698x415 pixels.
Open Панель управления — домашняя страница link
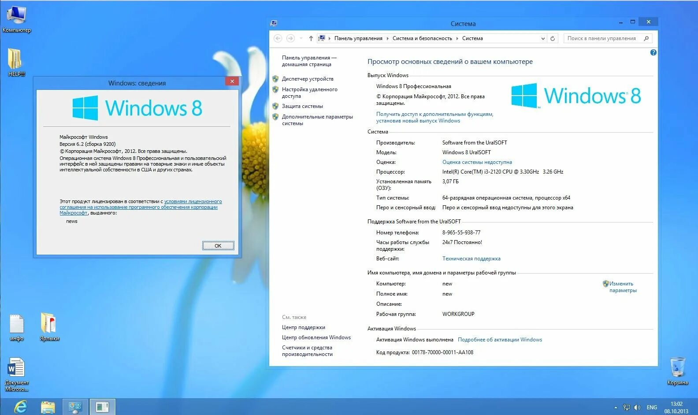point(309,61)
